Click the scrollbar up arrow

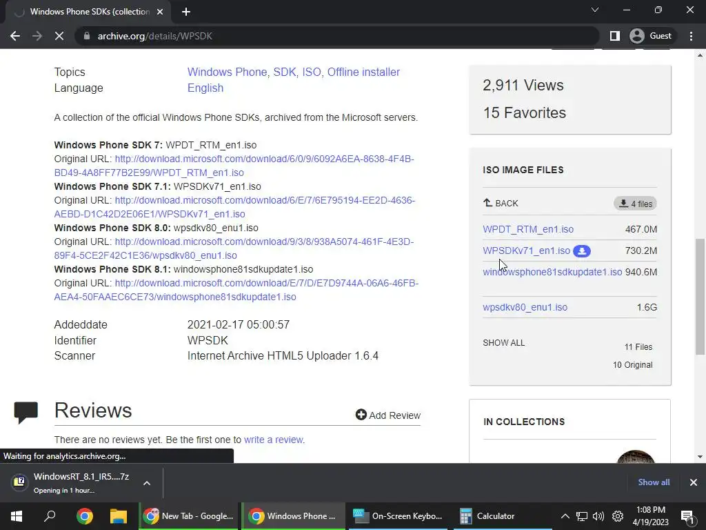(x=700, y=55)
